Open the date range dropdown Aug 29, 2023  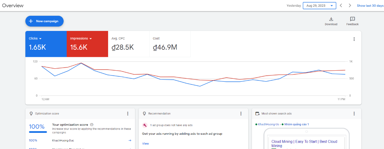coord(319,6)
